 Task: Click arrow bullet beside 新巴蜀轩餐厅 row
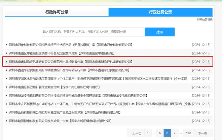(6, 87)
